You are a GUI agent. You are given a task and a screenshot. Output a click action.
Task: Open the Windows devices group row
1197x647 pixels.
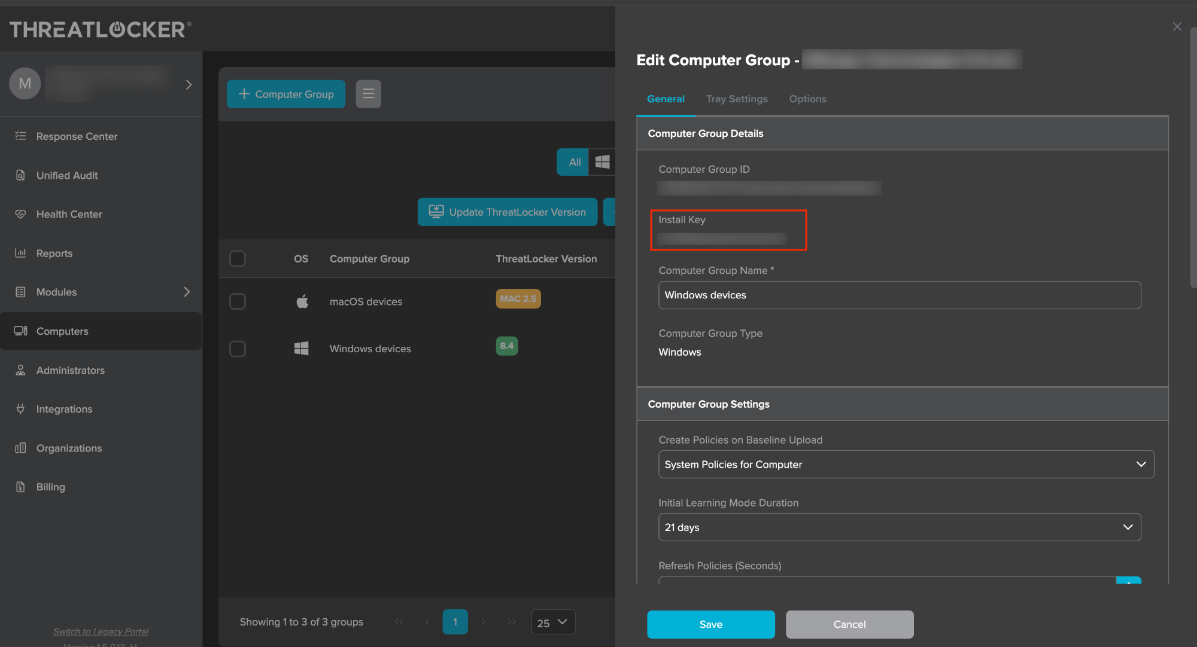click(370, 349)
